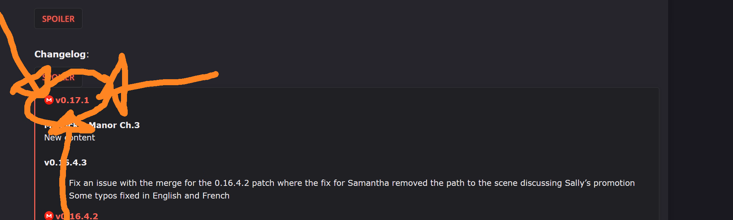Collapse the SPOILER under Changelog
This screenshot has height=220, width=733.
click(x=58, y=77)
